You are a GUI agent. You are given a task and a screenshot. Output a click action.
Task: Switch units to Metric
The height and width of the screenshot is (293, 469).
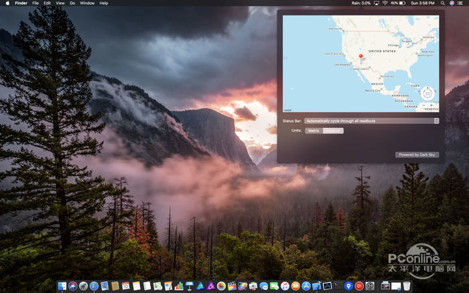314,130
